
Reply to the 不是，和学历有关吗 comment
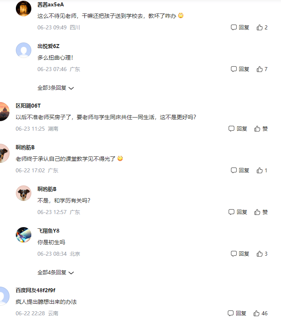tap(238, 212)
